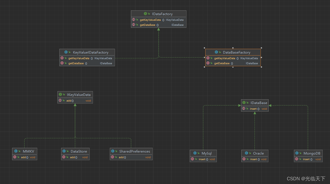Click the method icon of MySql insert()
The image size is (330, 184).
point(192,159)
